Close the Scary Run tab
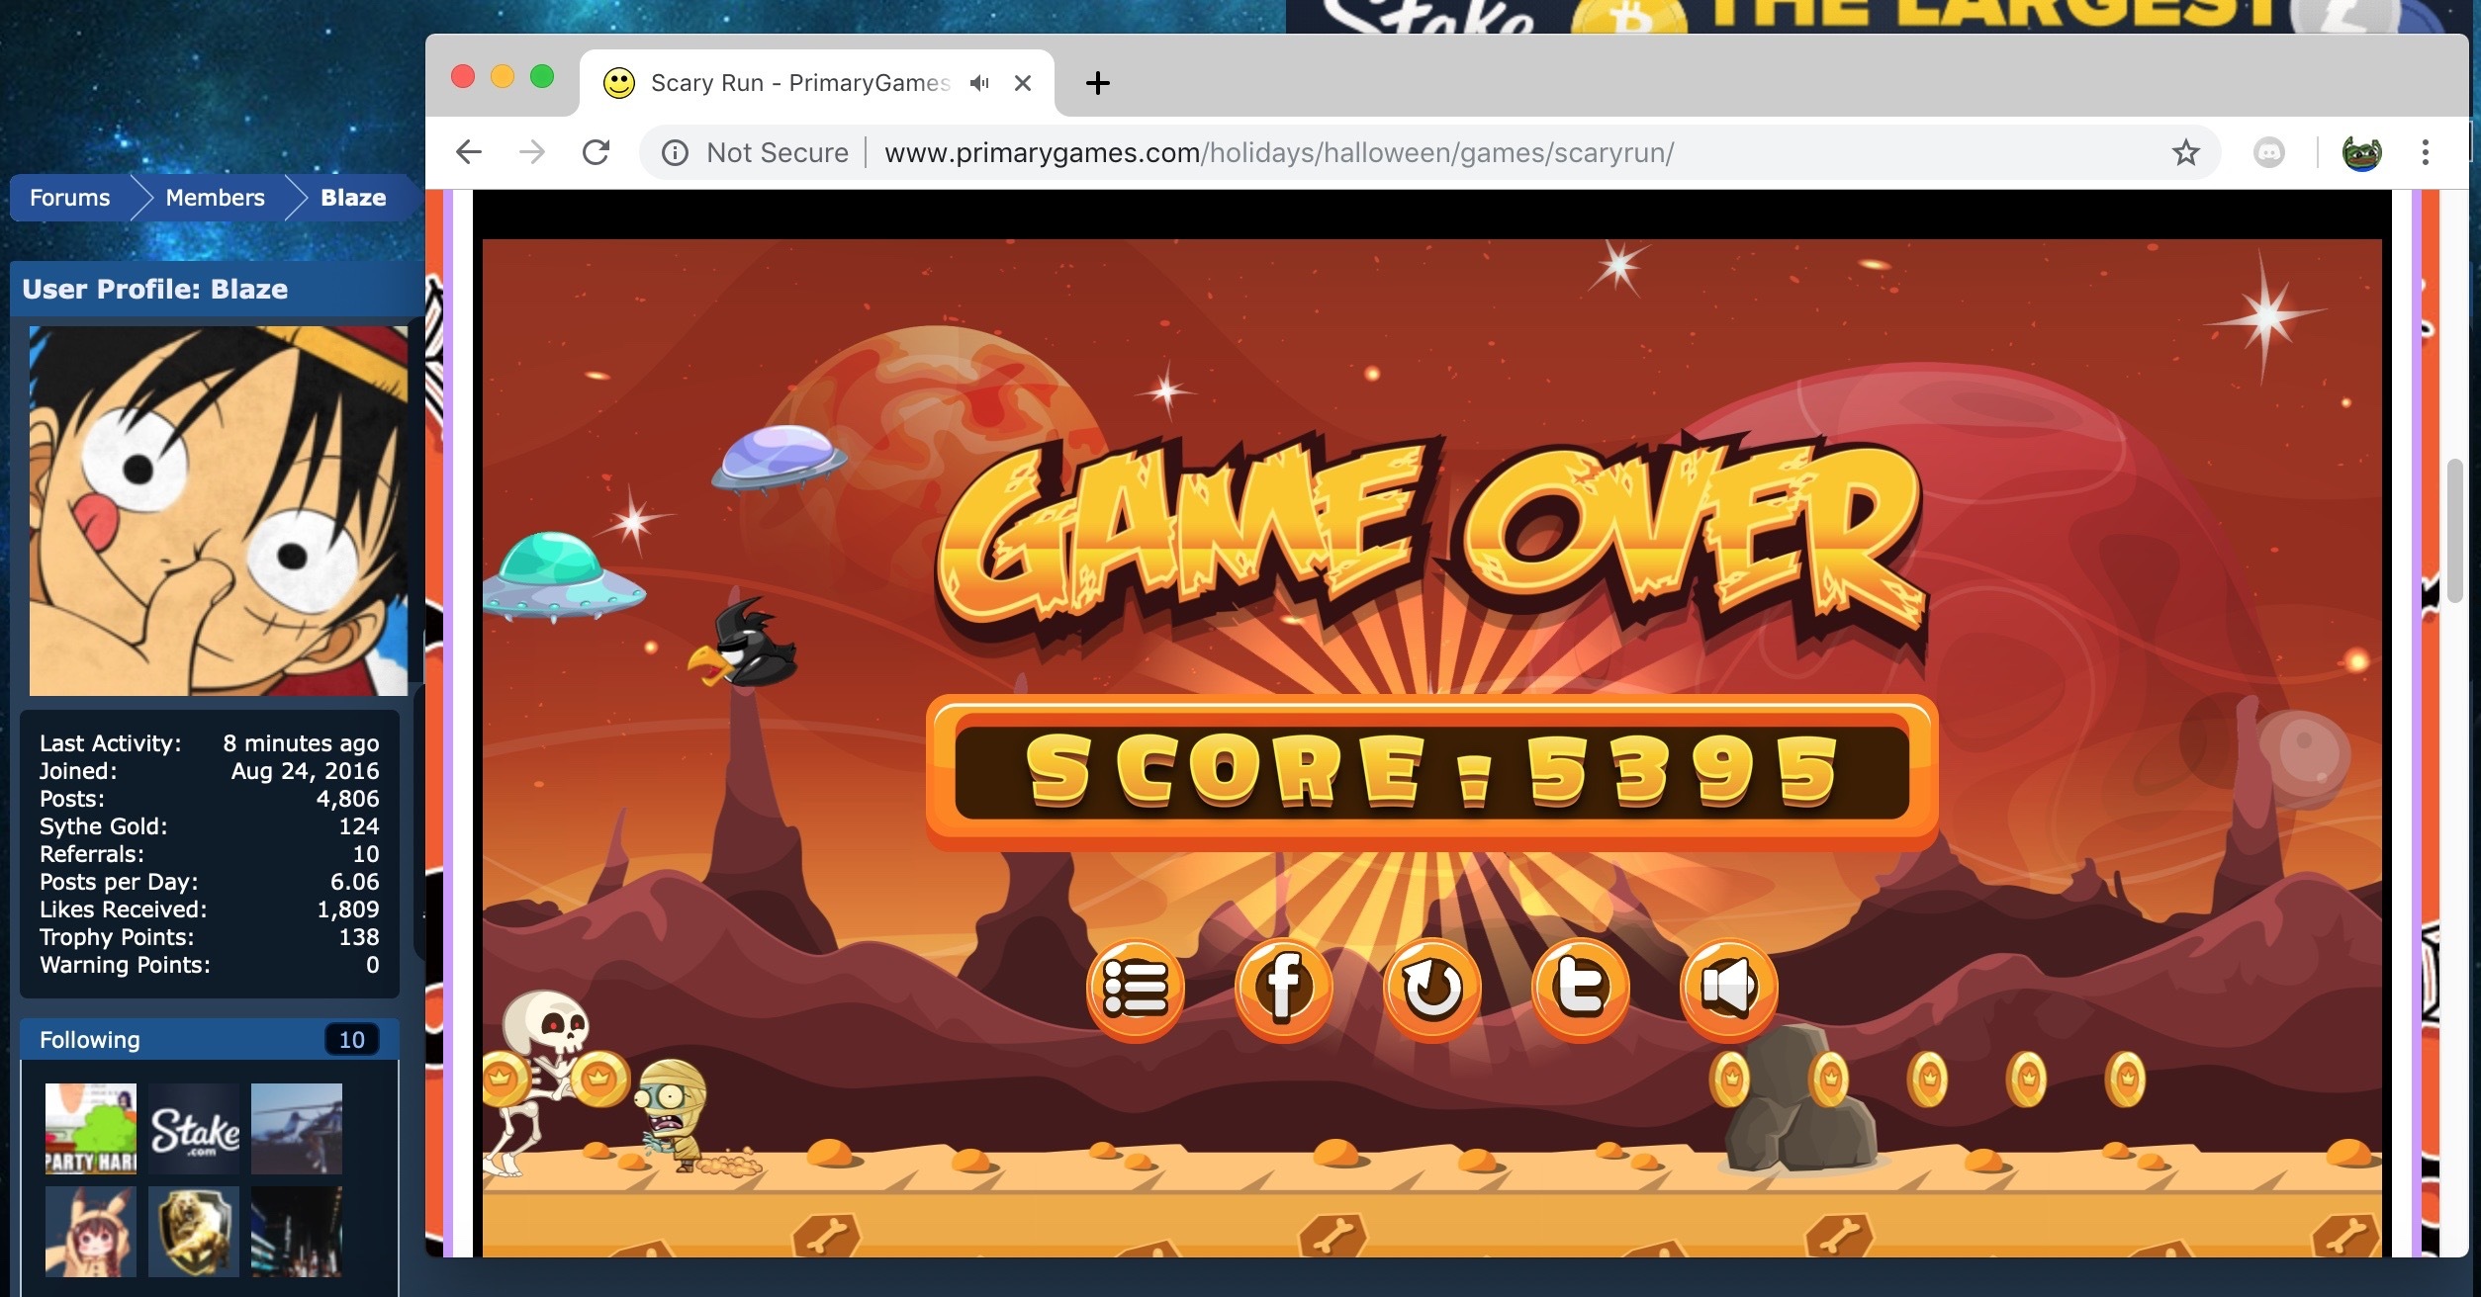The image size is (2481, 1297). tap(1023, 83)
